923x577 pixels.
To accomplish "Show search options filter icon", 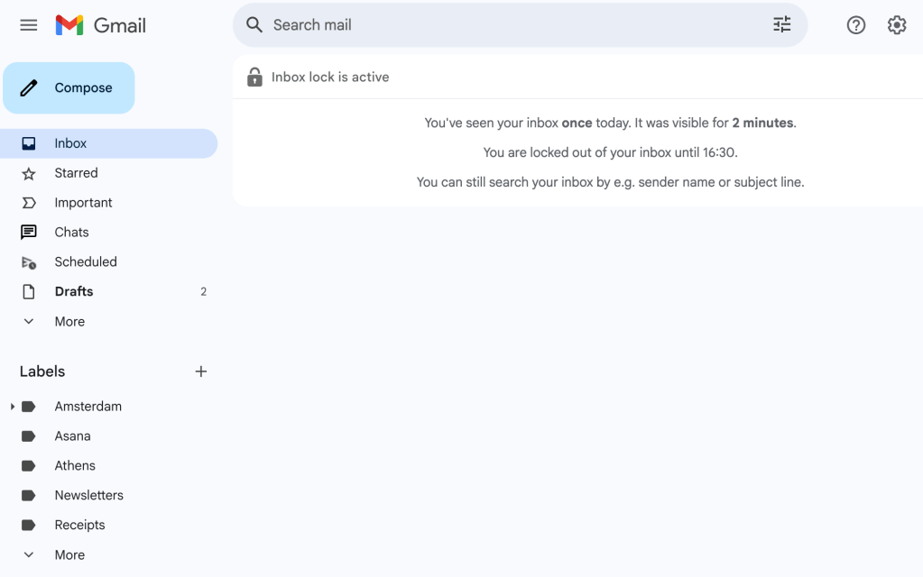I will 781,25.
